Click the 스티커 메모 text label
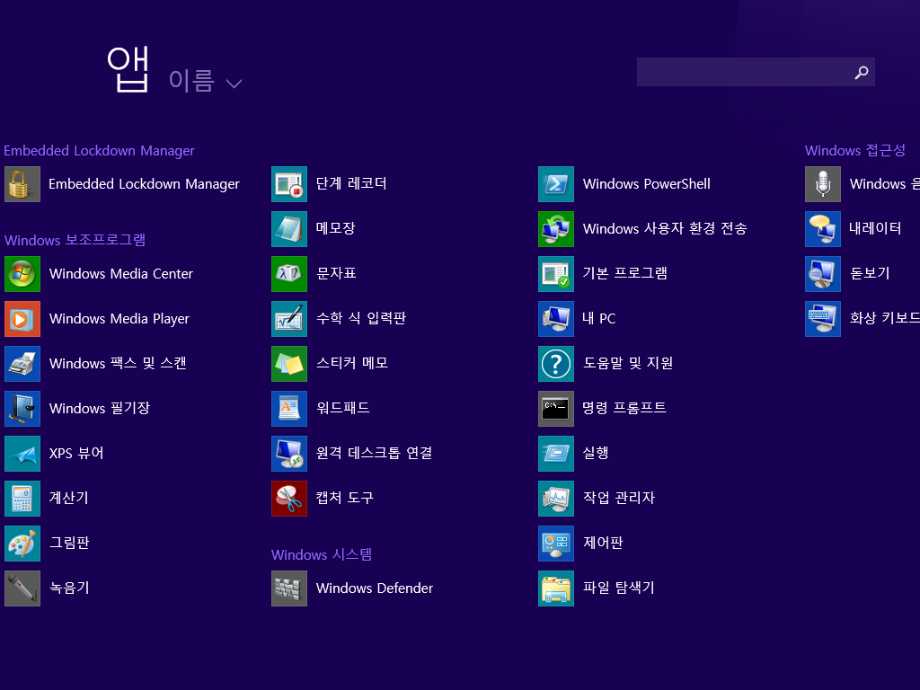 pyautogui.click(x=352, y=363)
